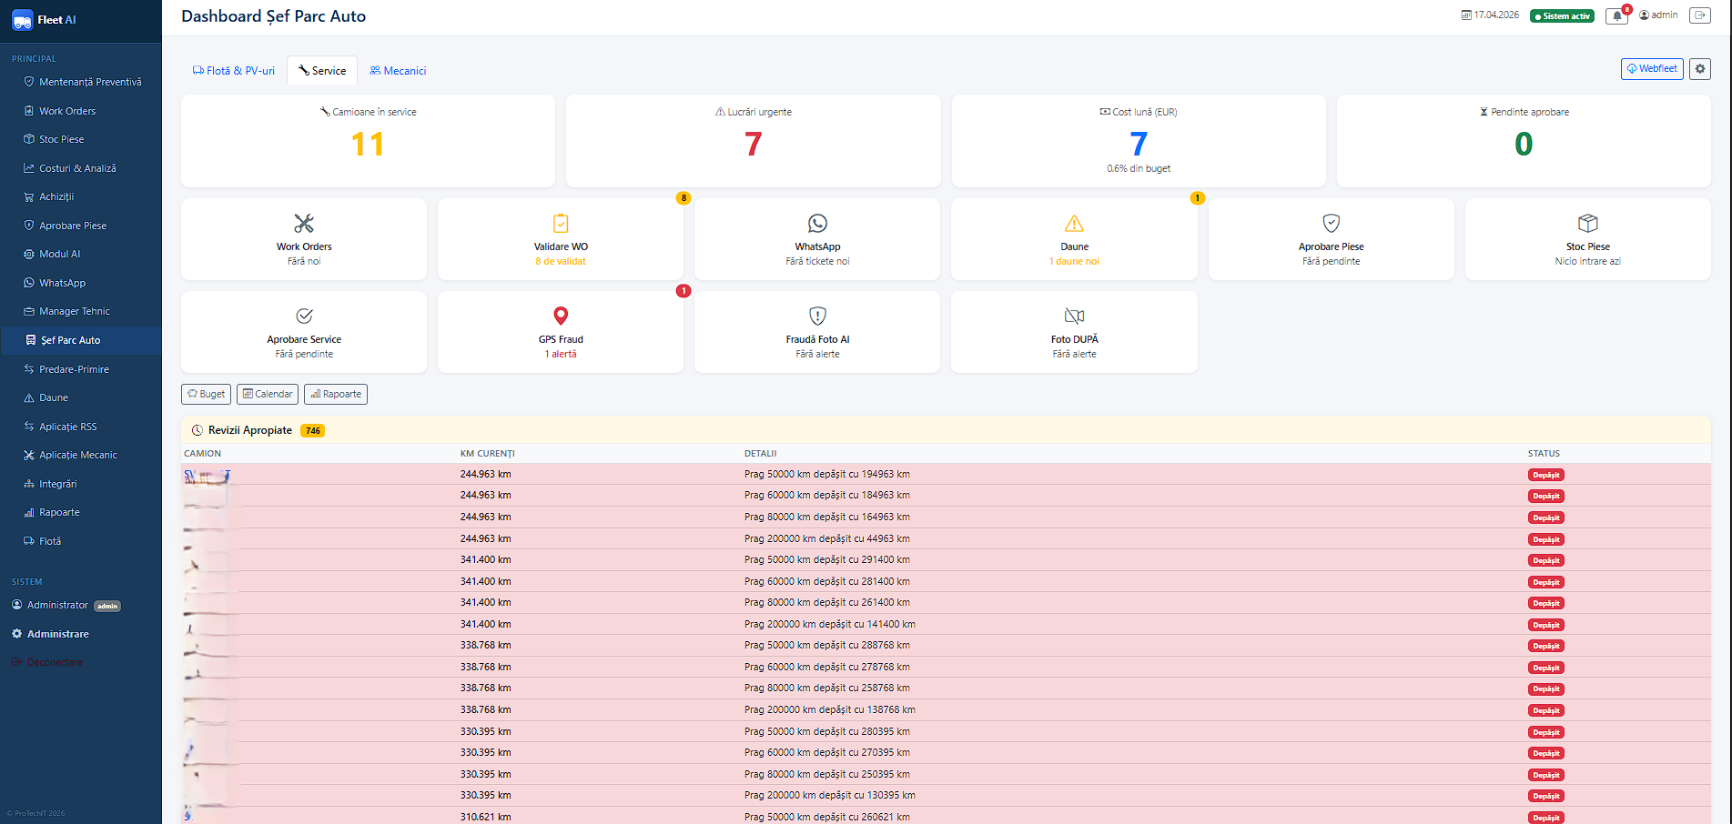1732x824 pixels.
Task: Switch to Flotă & PV-uri tab
Action: click(234, 71)
